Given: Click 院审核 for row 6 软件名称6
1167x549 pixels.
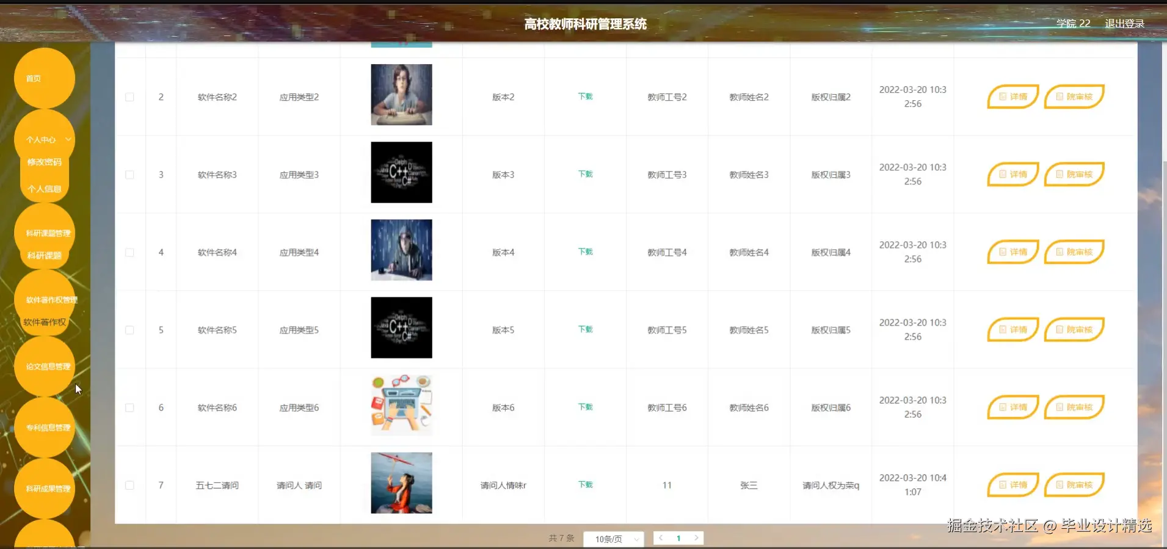Looking at the screenshot, I should tap(1074, 407).
